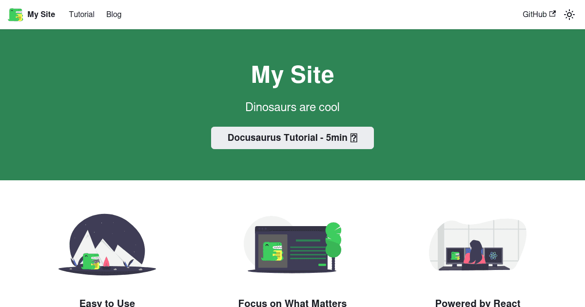Open the Blog section
The height and width of the screenshot is (307, 585).
point(114,15)
